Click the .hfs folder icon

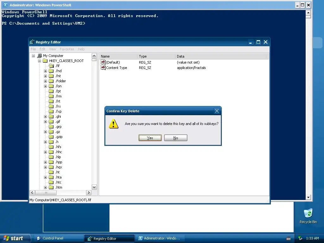pyautogui.click(x=51, y=147)
